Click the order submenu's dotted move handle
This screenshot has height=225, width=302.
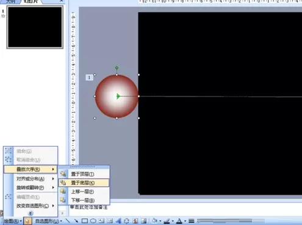pos(82,167)
